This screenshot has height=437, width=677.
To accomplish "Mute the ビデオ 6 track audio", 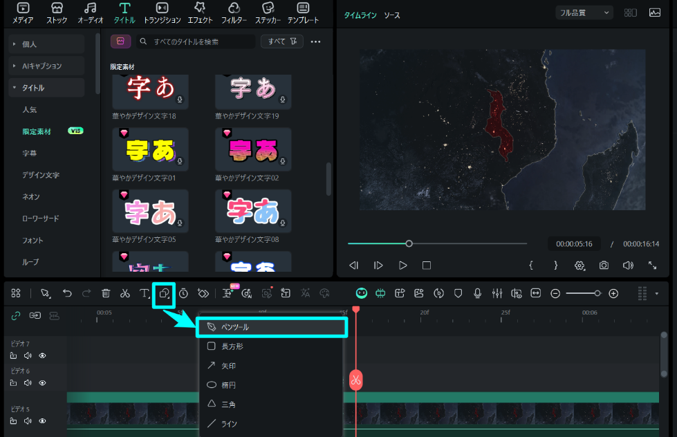I will click(x=28, y=383).
